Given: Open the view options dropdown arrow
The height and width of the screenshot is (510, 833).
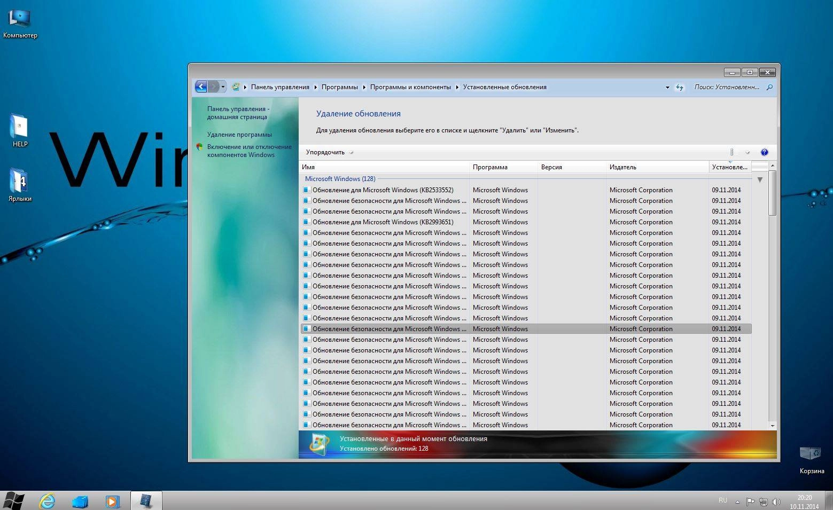Looking at the screenshot, I should tap(748, 153).
